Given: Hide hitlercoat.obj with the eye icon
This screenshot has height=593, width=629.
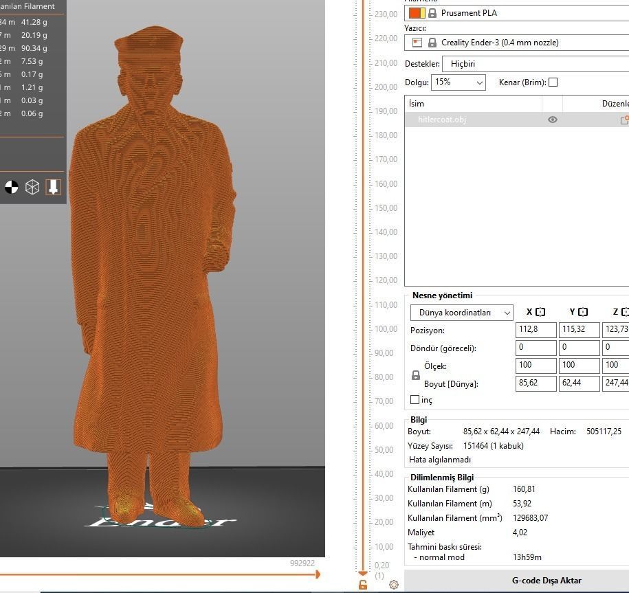Looking at the screenshot, I should point(553,120).
